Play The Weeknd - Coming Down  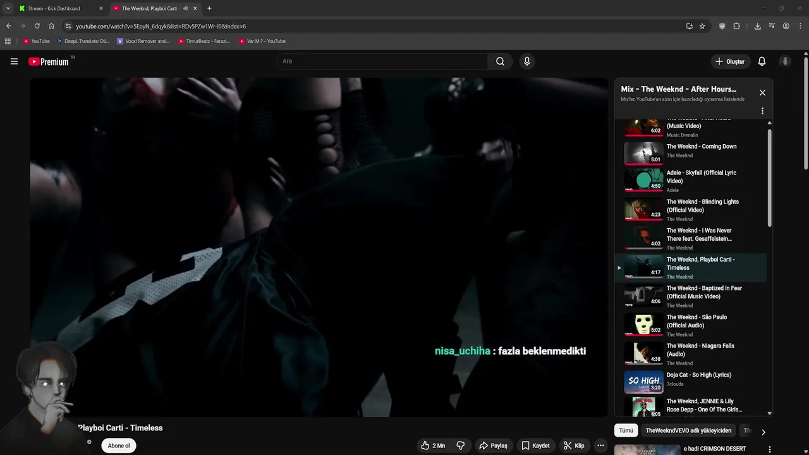[692, 152]
